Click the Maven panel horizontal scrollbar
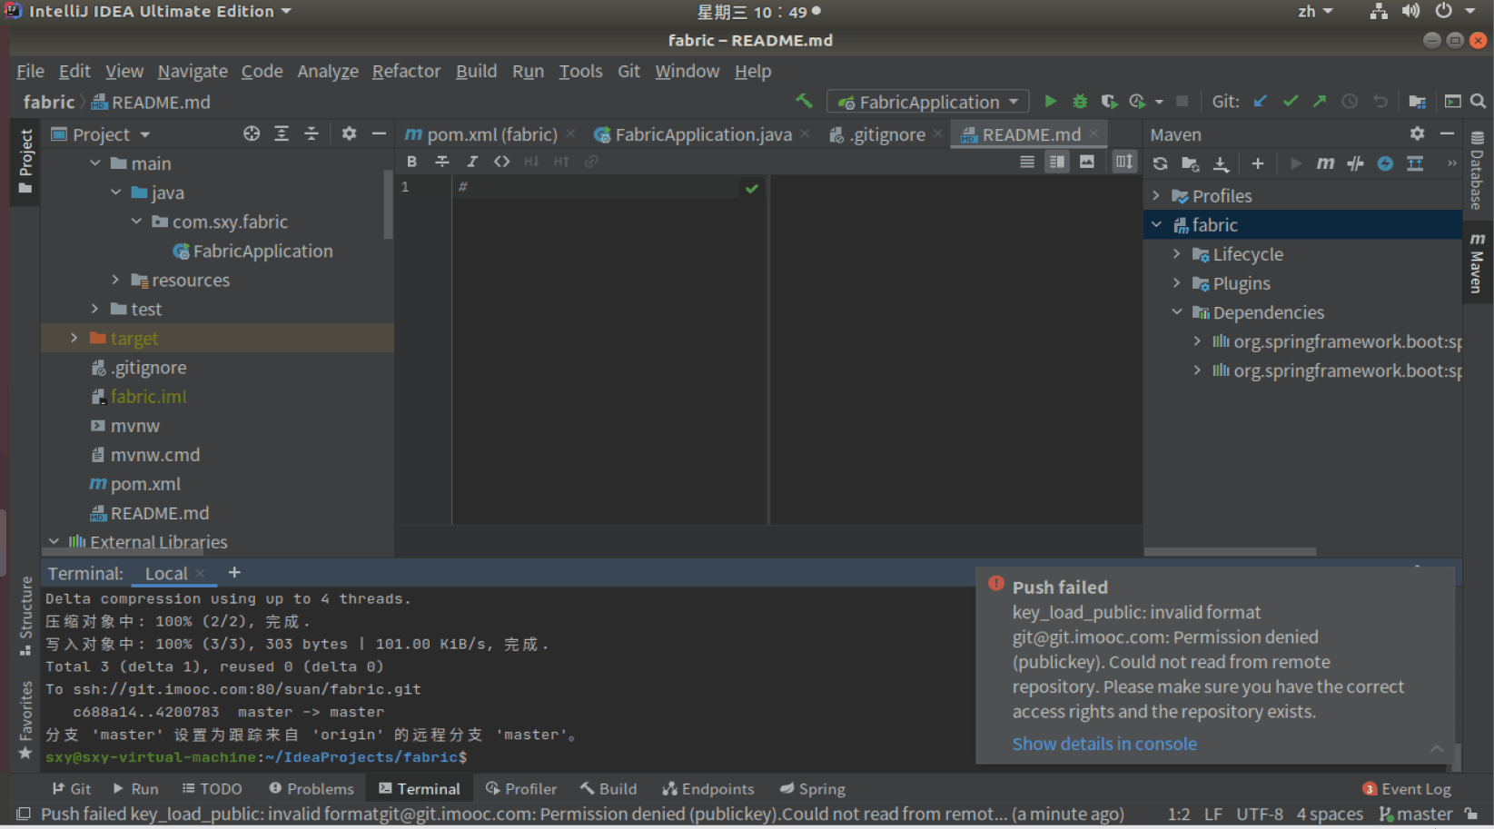 pos(1230,552)
